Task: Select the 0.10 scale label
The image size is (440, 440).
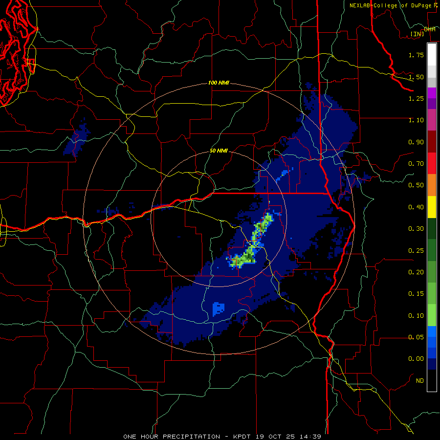Action: coord(416,316)
